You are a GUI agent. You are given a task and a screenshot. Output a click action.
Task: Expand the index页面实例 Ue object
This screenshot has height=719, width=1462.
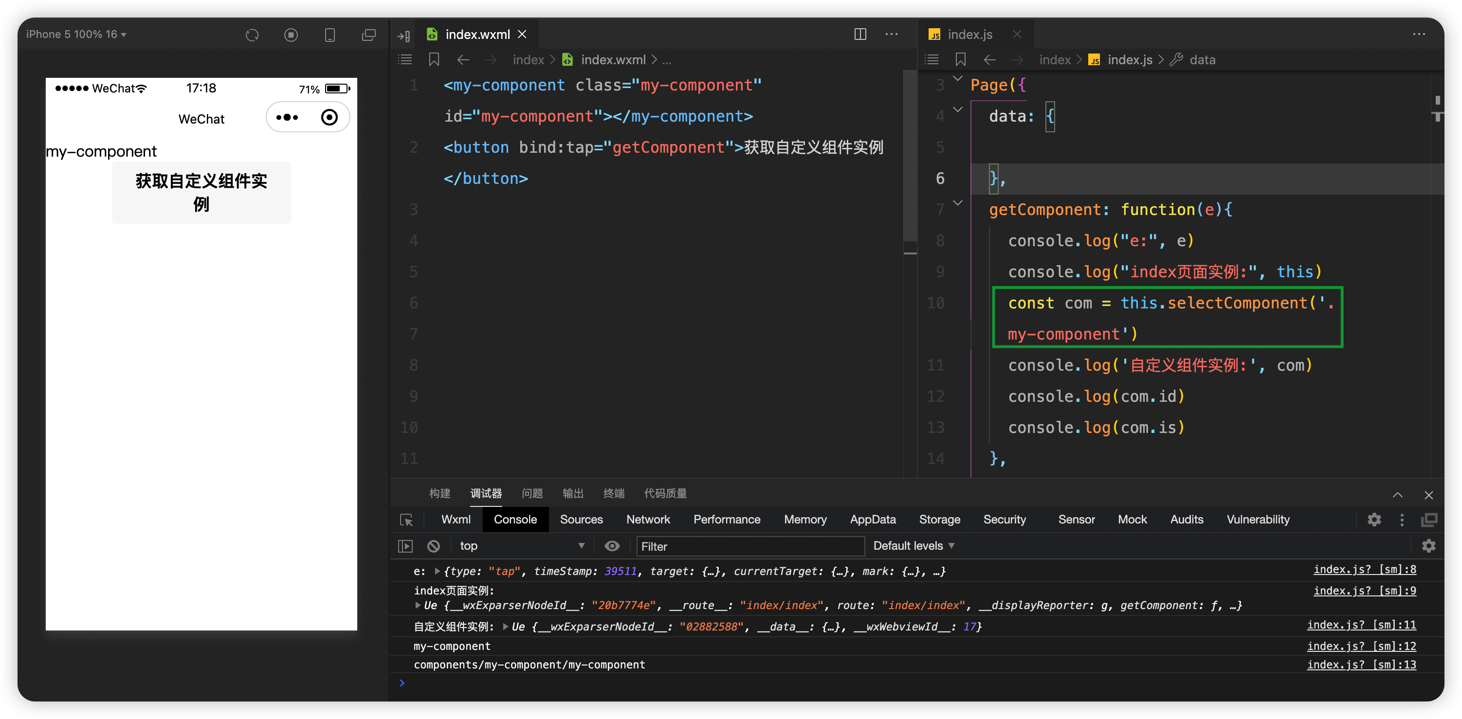(x=418, y=605)
